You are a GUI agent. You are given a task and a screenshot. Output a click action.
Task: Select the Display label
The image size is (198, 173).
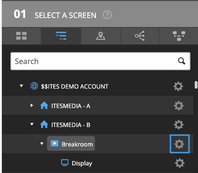(82, 164)
